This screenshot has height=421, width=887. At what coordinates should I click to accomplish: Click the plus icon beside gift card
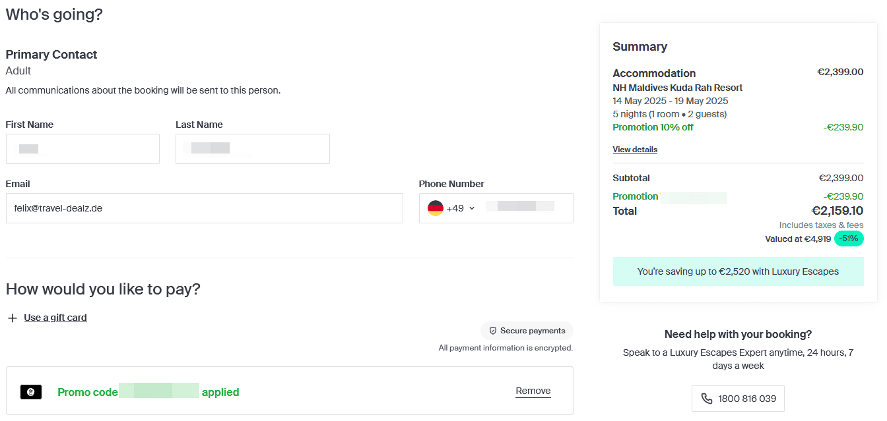(12, 318)
